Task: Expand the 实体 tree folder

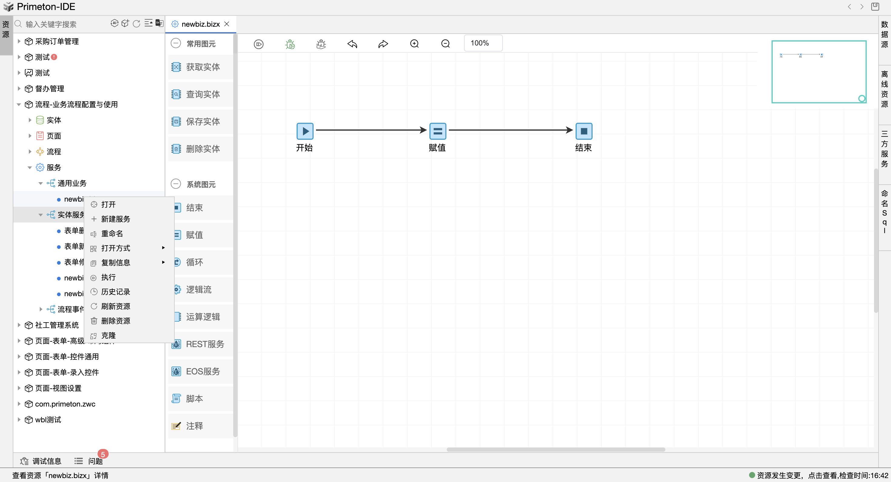Action: tap(30, 120)
